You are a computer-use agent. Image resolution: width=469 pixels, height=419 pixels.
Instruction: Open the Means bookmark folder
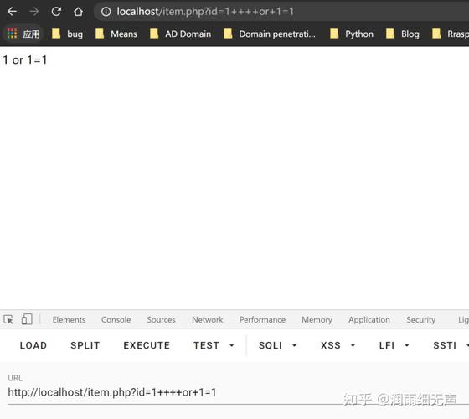pyautogui.click(x=116, y=34)
